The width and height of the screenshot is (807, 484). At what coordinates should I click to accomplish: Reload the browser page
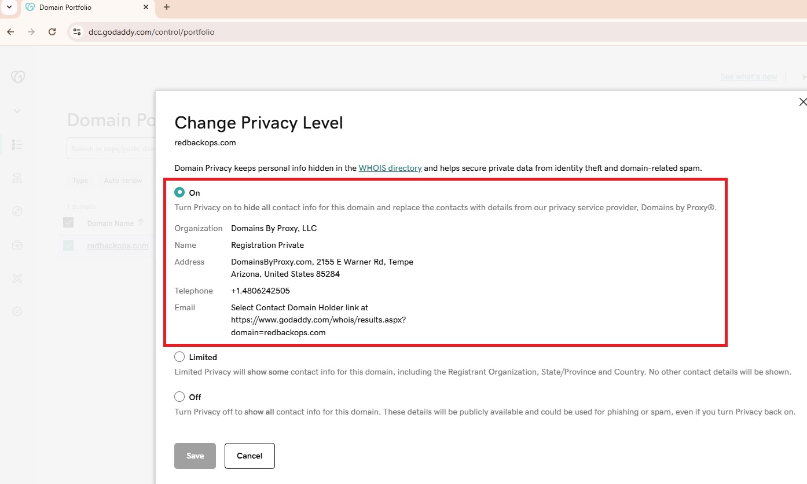tap(52, 32)
